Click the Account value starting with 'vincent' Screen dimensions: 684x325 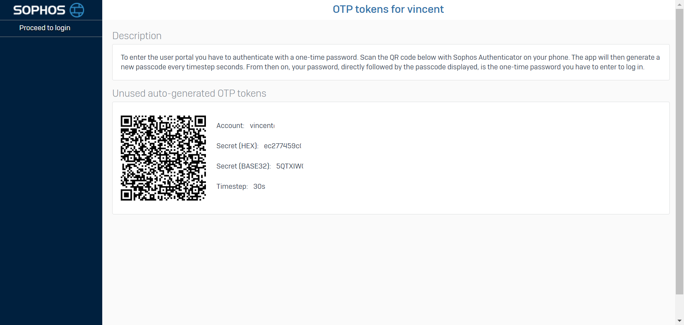[262, 126]
